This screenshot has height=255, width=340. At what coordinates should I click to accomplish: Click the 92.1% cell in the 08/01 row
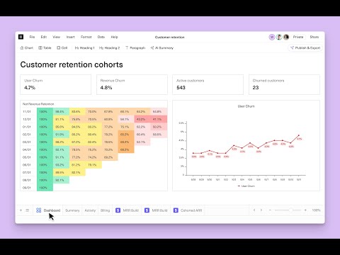click(61, 180)
